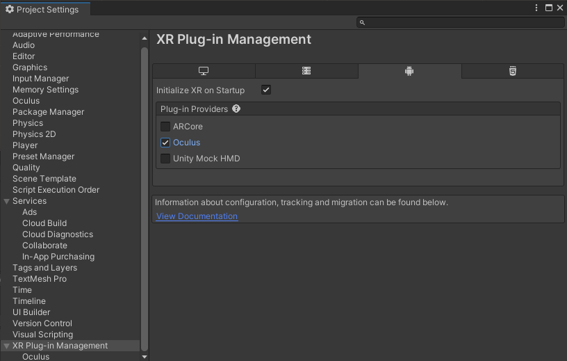Click the Plug-in Providers help icon
This screenshot has width=567, height=361.
click(x=236, y=109)
